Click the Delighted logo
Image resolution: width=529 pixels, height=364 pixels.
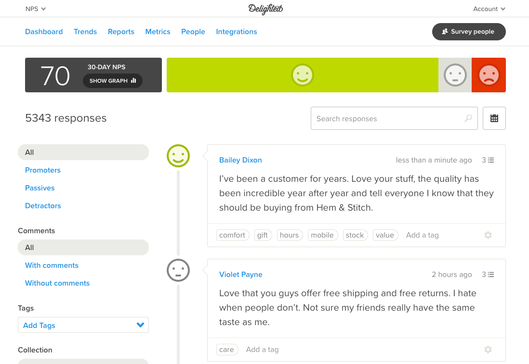pos(265,9)
